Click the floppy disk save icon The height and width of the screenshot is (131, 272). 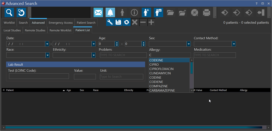pyautogui.click(x=118, y=22)
